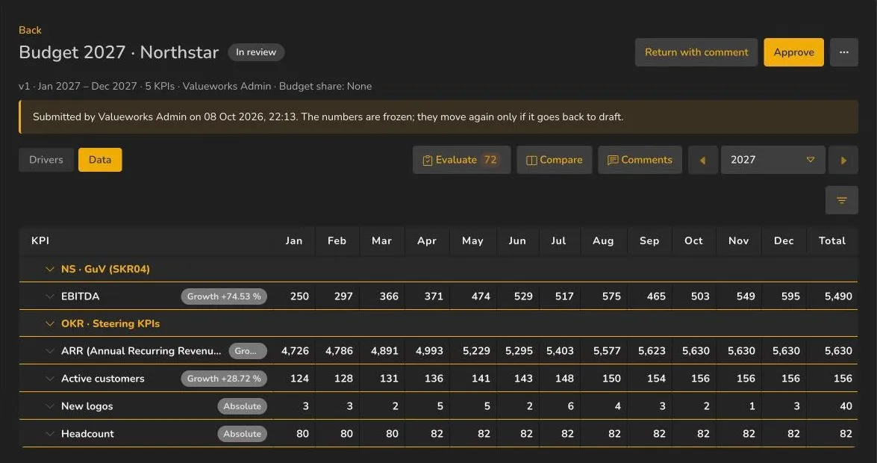Select ARR September value 5,623
The image size is (877, 463).
point(652,351)
